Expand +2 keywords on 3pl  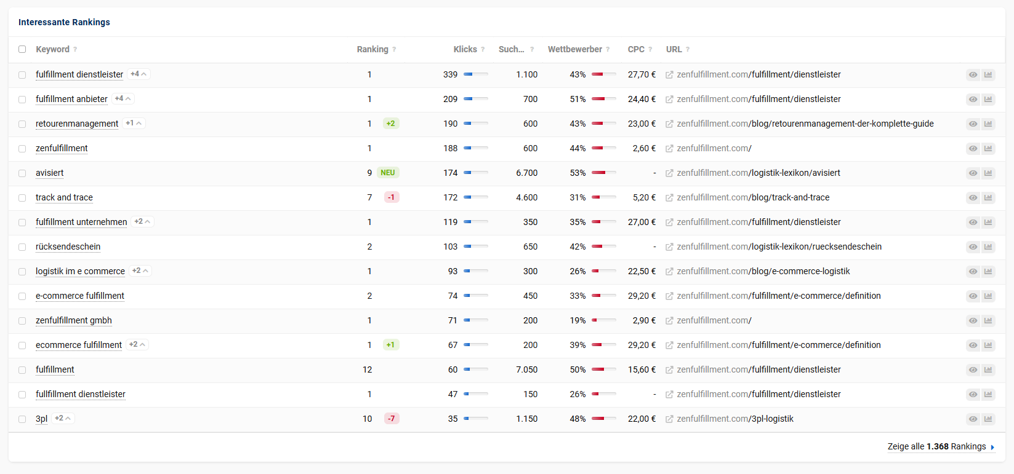pyautogui.click(x=63, y=418)
